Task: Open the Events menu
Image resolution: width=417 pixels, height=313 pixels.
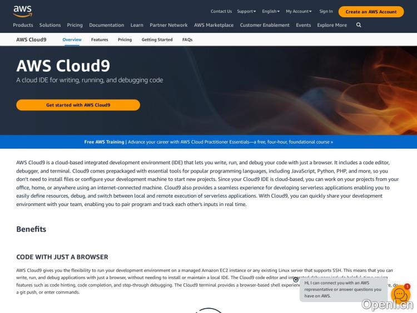Action: [x=303, y=25]
